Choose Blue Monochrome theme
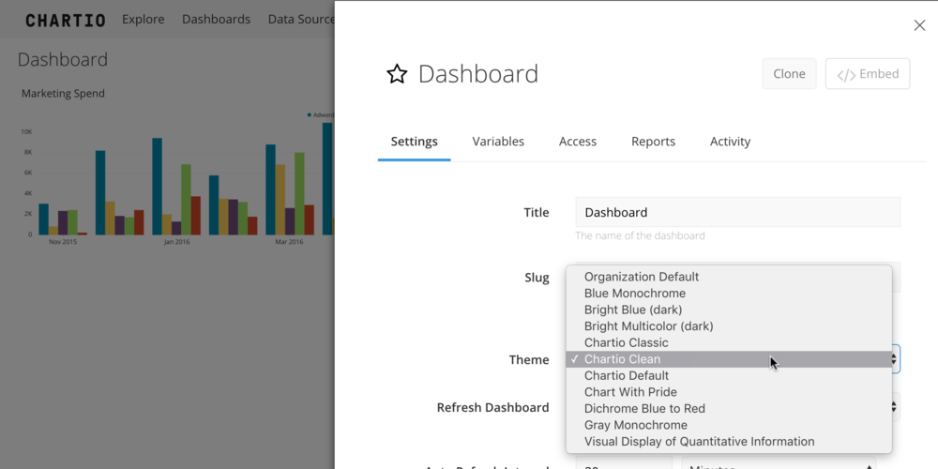 point(729,293)
